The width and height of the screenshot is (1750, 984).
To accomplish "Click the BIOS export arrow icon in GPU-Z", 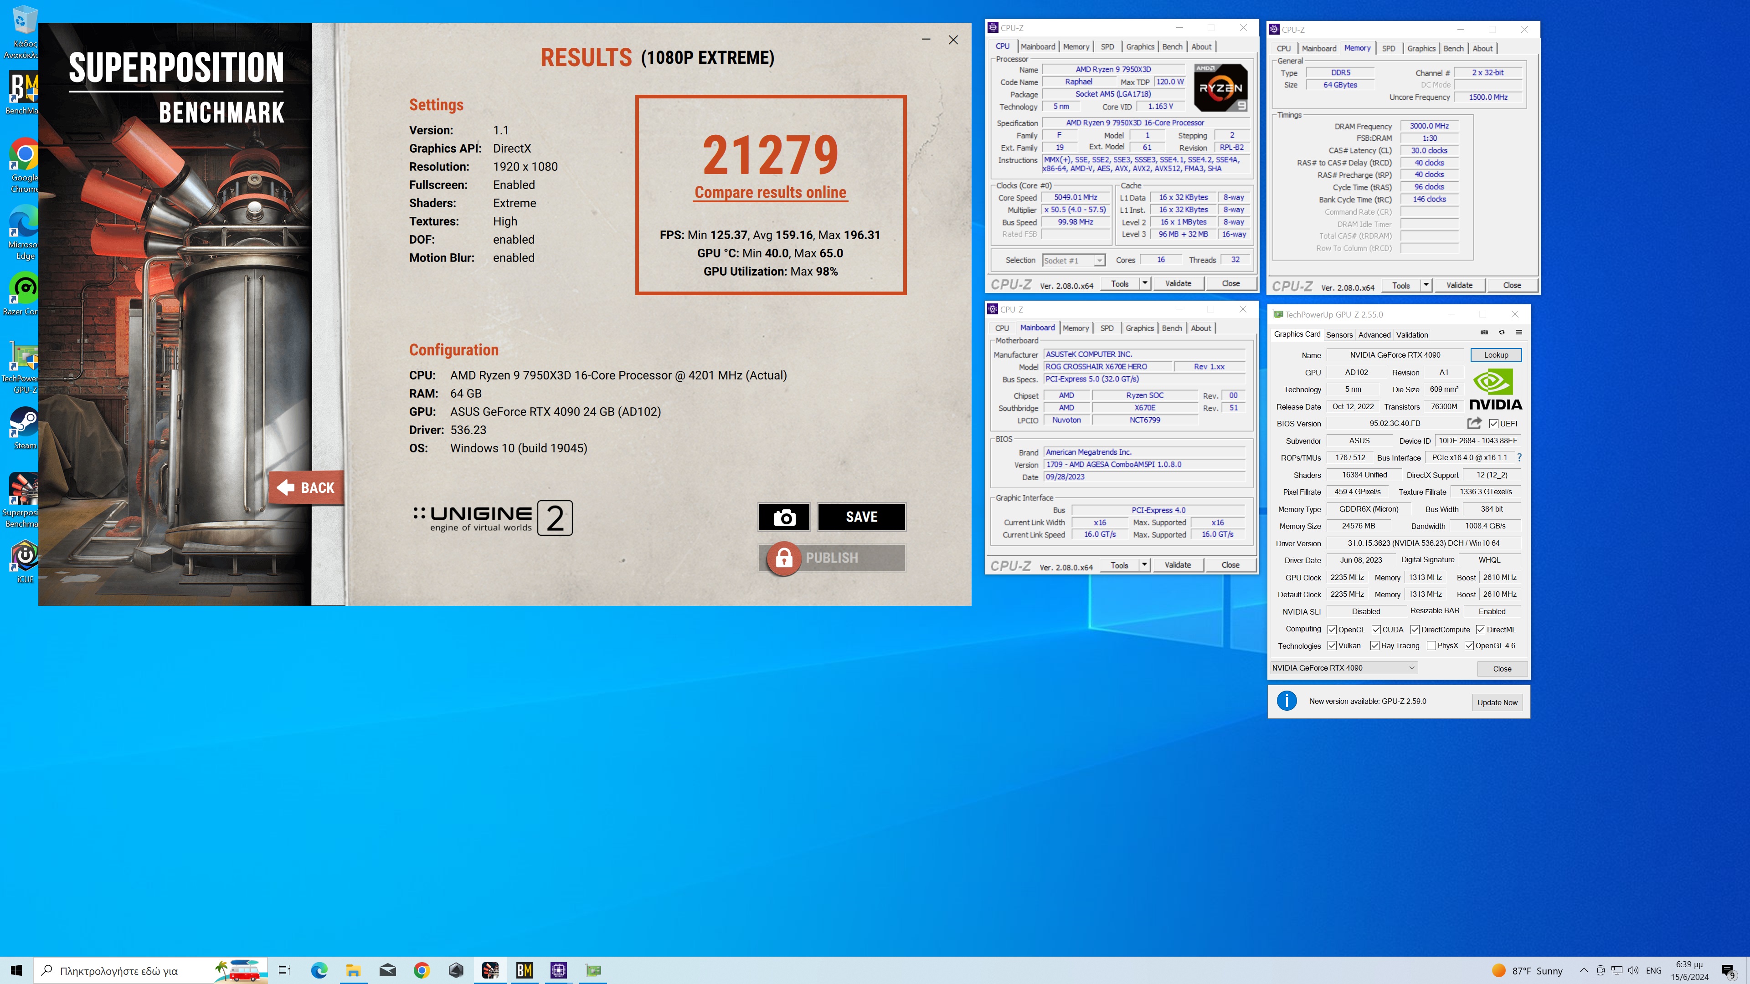I will [x=1473, y=423].
